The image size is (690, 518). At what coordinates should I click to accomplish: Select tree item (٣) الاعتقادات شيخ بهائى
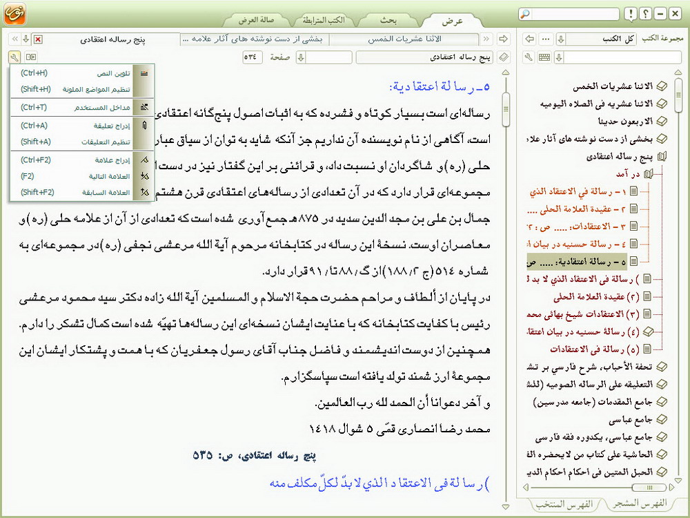tap(584, 314)
